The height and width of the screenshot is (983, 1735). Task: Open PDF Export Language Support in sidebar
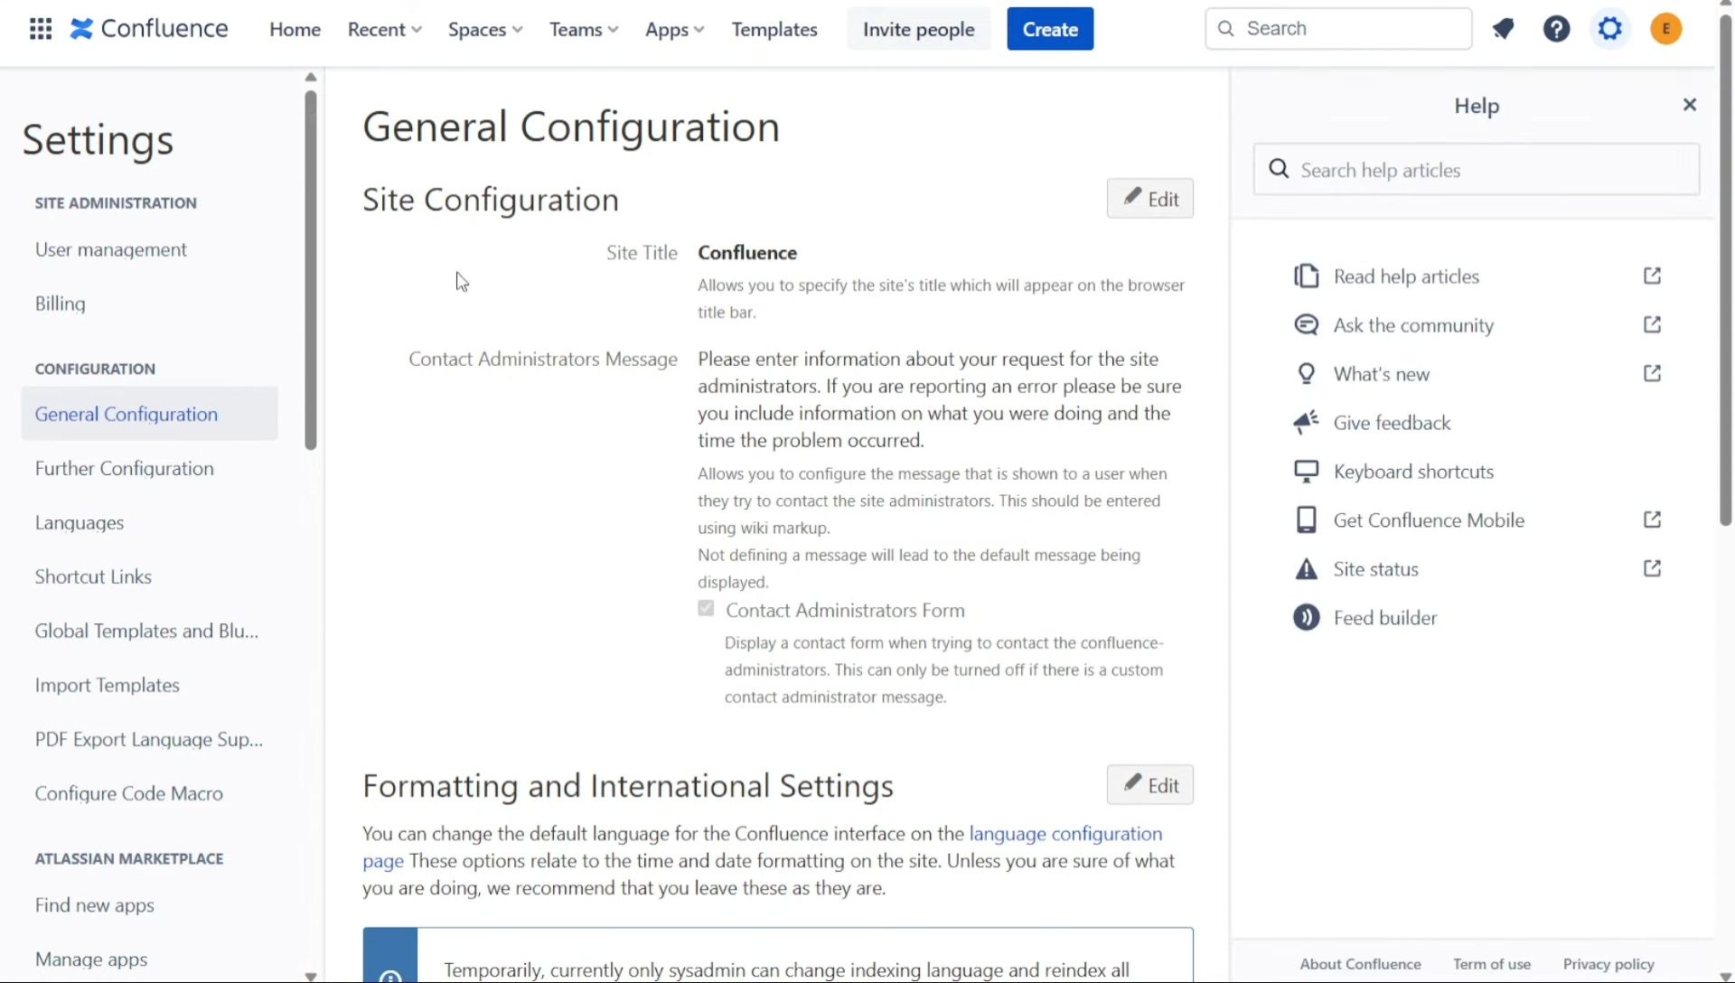[149, 739]
